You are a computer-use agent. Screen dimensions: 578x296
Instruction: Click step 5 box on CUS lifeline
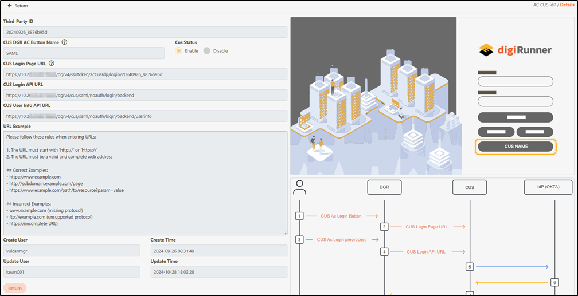click(x=470, y=267)
